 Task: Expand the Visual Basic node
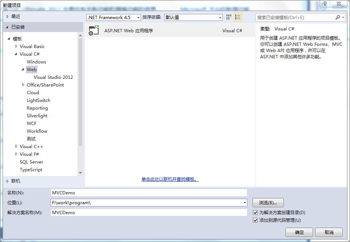pos(16,47)
